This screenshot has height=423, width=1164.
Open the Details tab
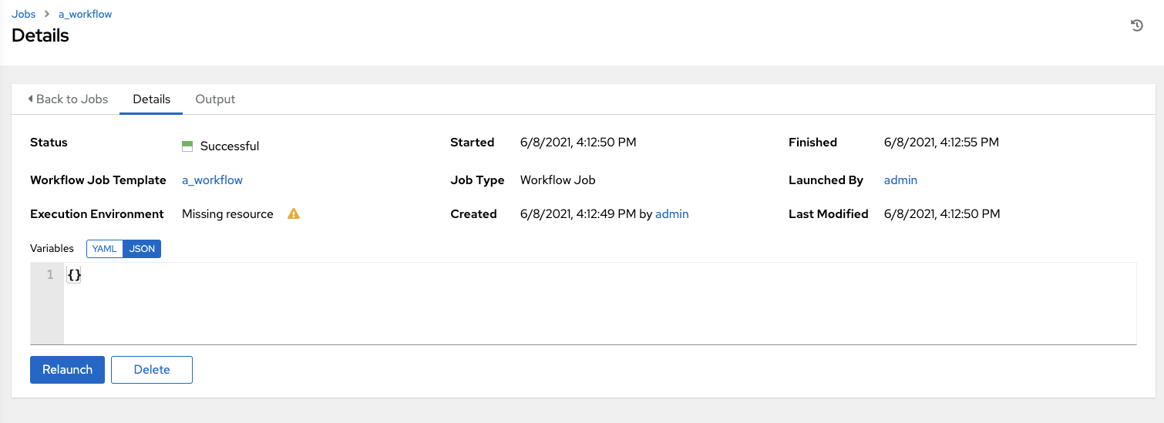(151, 99)
